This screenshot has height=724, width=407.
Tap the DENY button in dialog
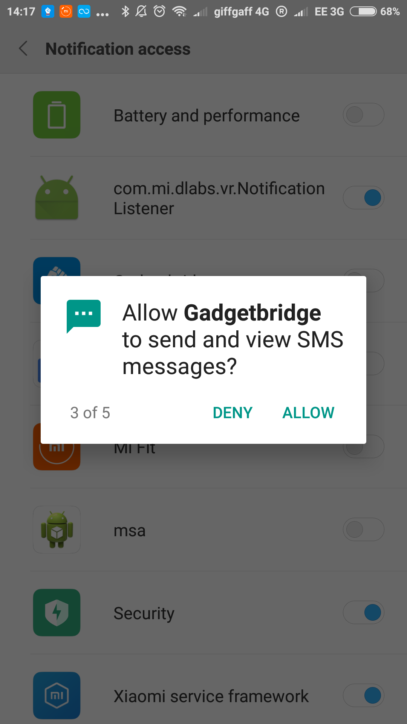(233, 413)
